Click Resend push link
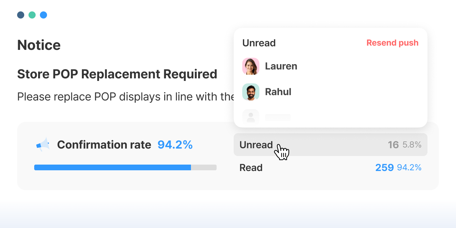Screen dimensions: 456x228 click(393, 43)
